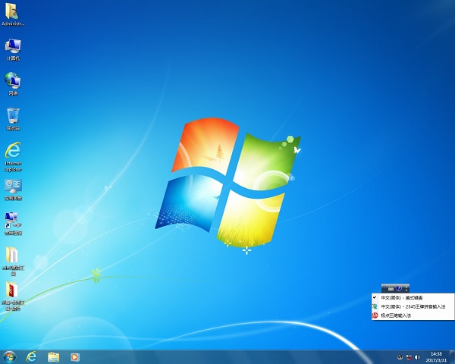
Task: Click the speaker volume icon in system tray
Action: point(417,356)
